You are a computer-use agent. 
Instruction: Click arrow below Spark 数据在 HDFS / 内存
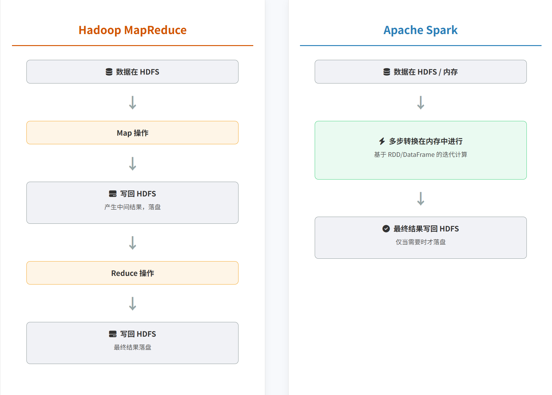(420, 103)
